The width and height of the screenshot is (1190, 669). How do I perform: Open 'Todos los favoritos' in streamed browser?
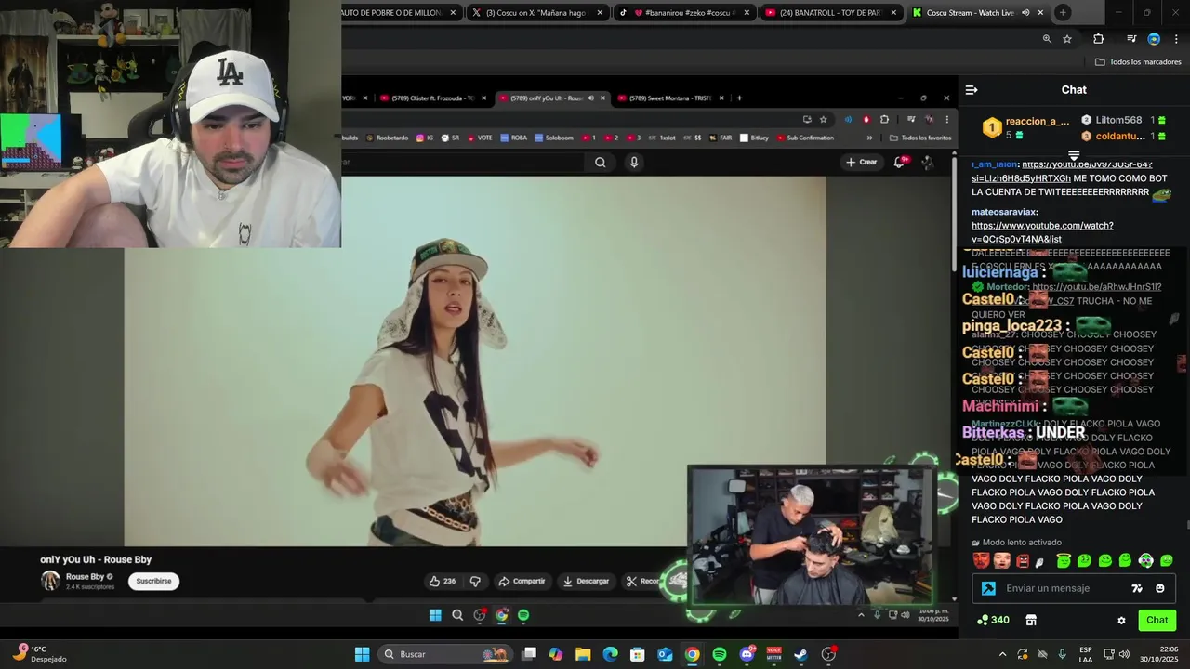pyautogui.click(x=920, y=138)
